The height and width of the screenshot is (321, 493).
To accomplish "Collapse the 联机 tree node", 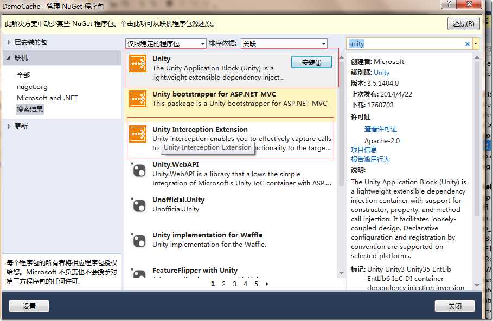I will tap(9, 58).
